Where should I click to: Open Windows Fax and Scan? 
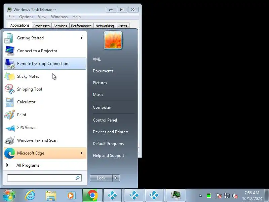pos(45,140)
